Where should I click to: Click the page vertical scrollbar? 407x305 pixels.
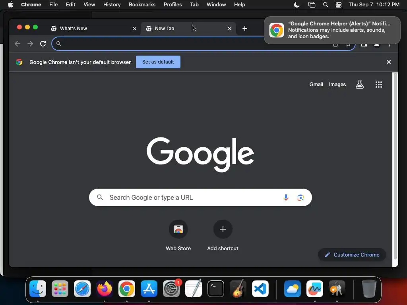[x=395, y=166]
